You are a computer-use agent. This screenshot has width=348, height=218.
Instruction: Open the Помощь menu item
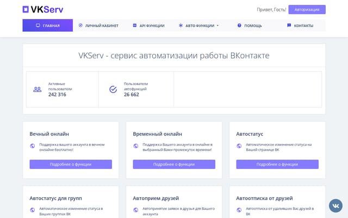[250, 26]
